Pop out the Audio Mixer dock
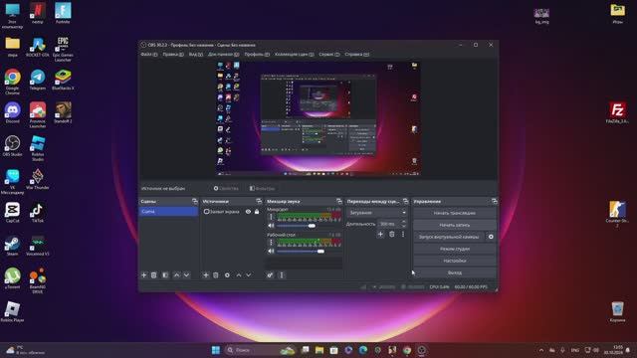The height and width of the screenshot is (358, 637). 339,201
